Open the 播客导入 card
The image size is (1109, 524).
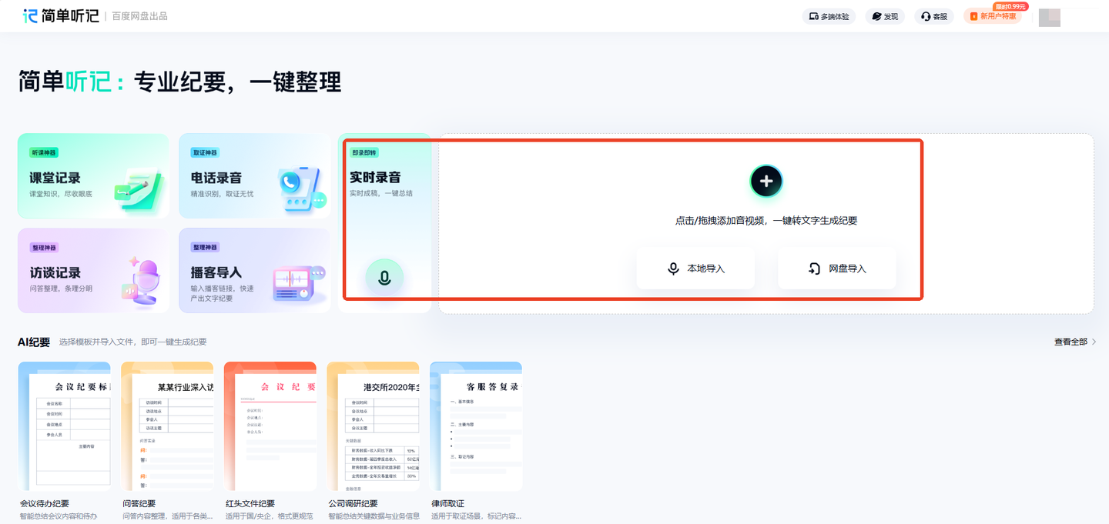click(254, 270)
